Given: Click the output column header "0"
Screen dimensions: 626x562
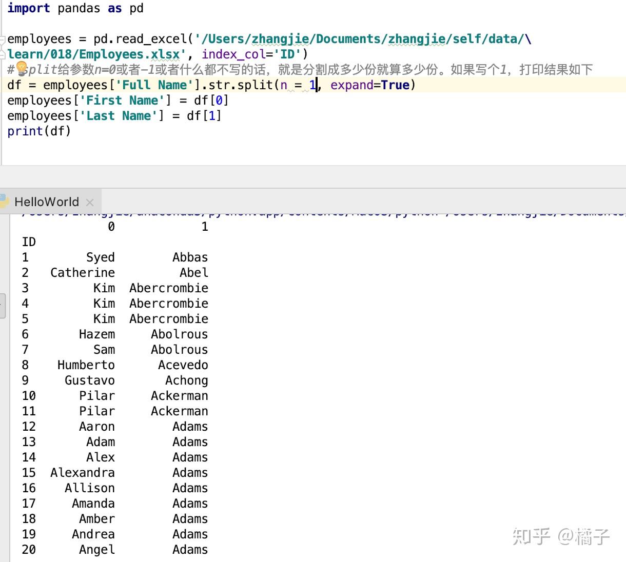Looking at the screenshot, I should click(111, 227).
